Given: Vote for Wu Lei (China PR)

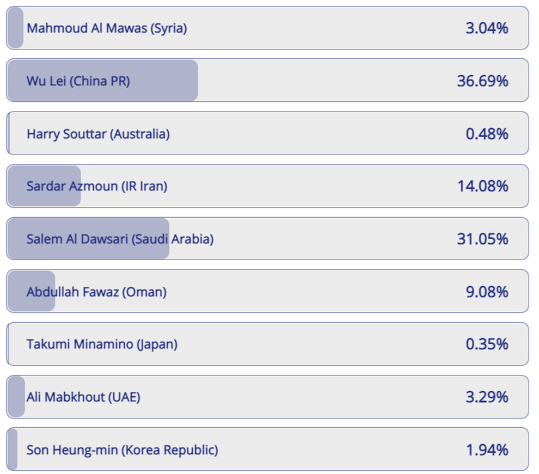Looking at the screenshot, I should point(78,81).
